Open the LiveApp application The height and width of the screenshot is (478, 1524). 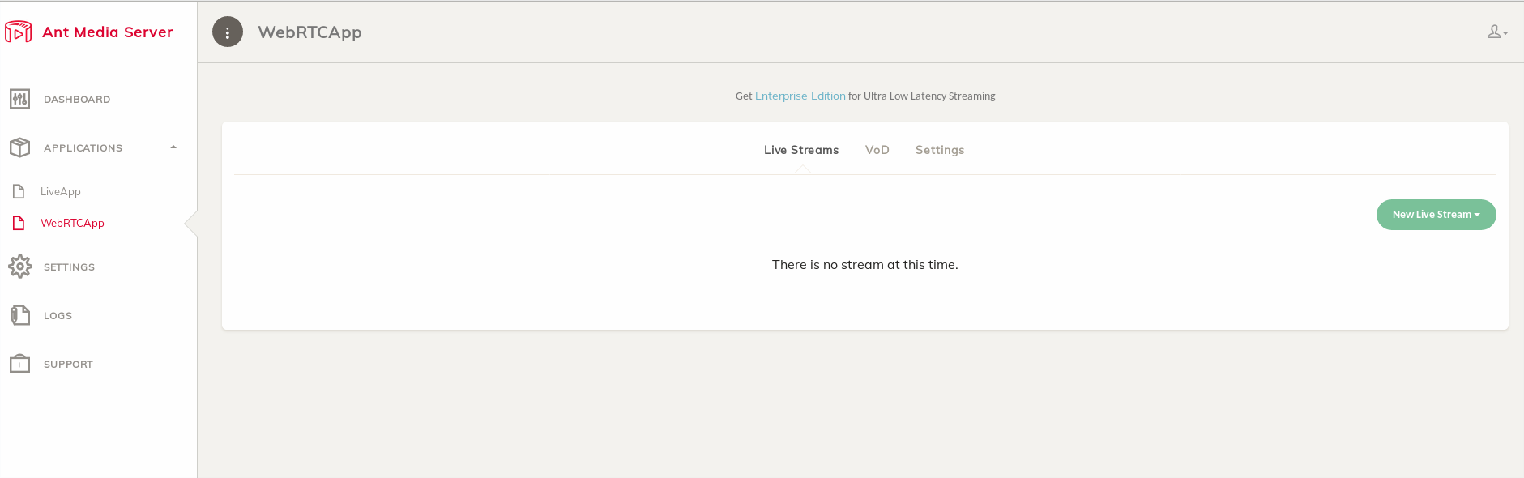coord(61,192)
